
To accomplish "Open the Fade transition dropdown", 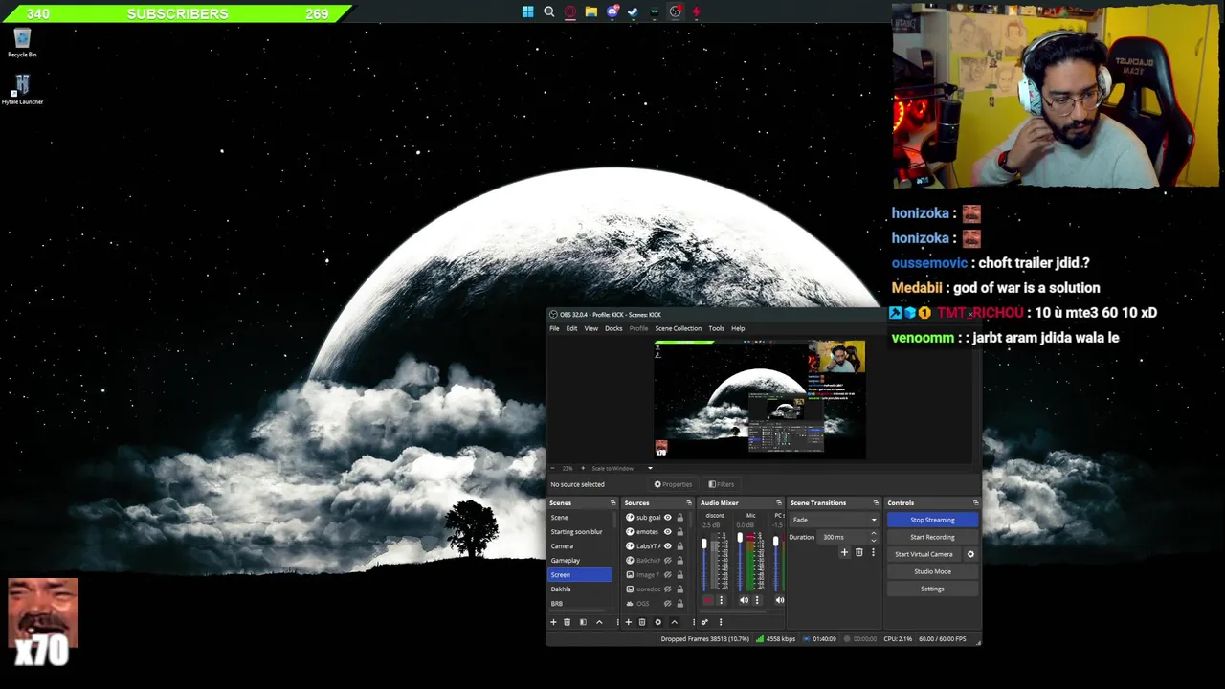I will tap(834, 520).
